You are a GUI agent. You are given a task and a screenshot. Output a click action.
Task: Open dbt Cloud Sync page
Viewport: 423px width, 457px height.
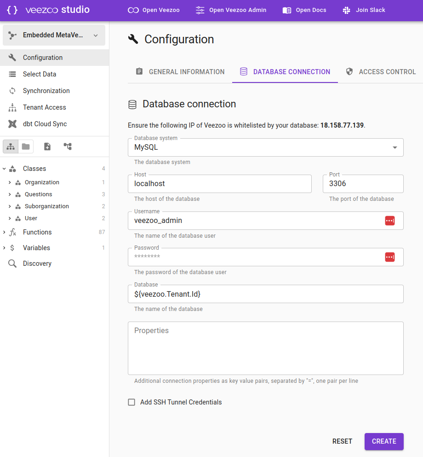click(54, 124)
